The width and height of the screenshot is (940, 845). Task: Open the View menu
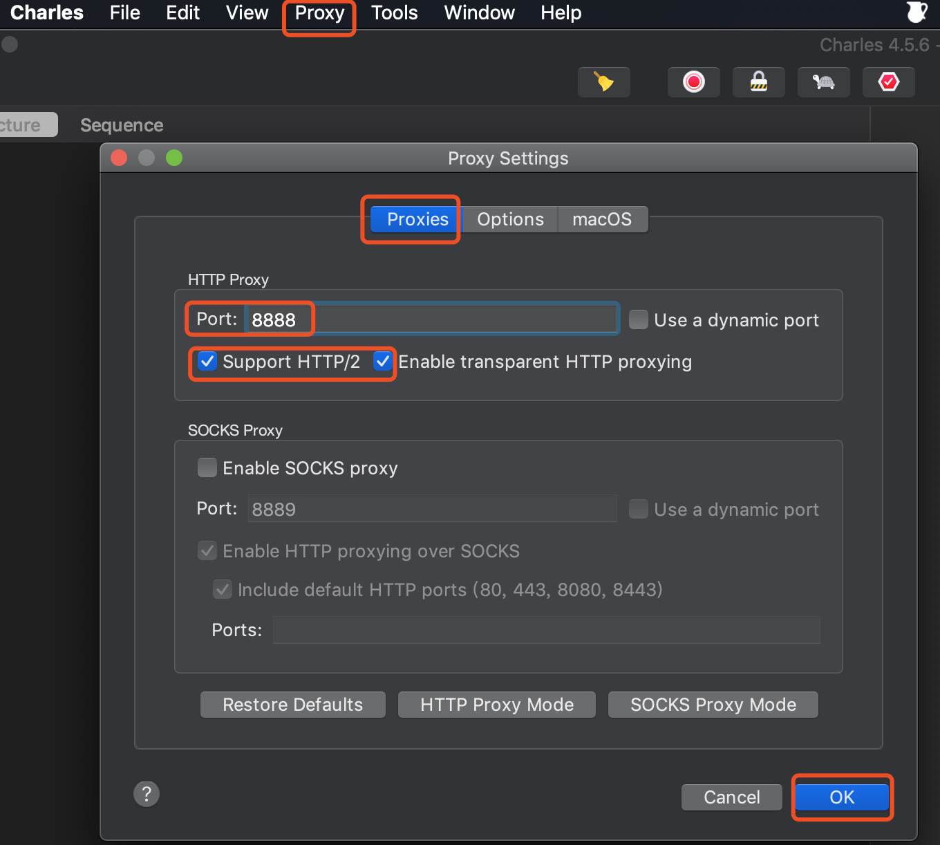(247, 12)
